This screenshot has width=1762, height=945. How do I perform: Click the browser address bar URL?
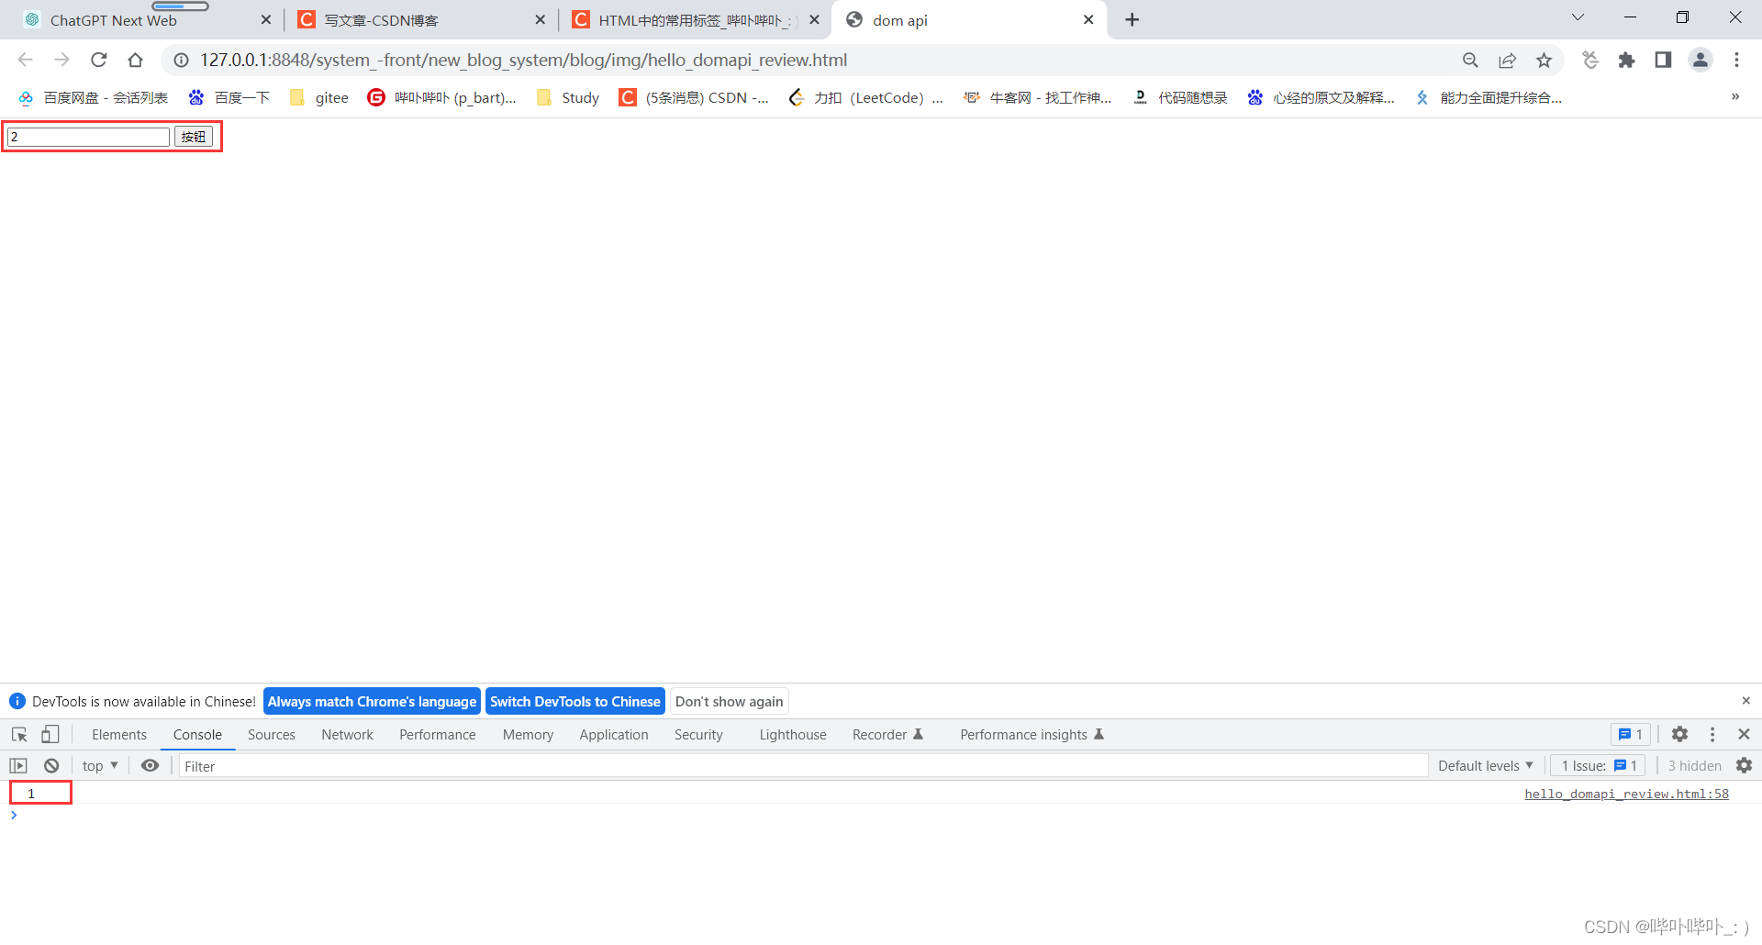point(523,60)
